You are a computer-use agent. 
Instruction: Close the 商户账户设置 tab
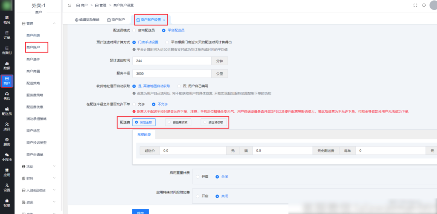pyautogui.click(x=164, y=20)
